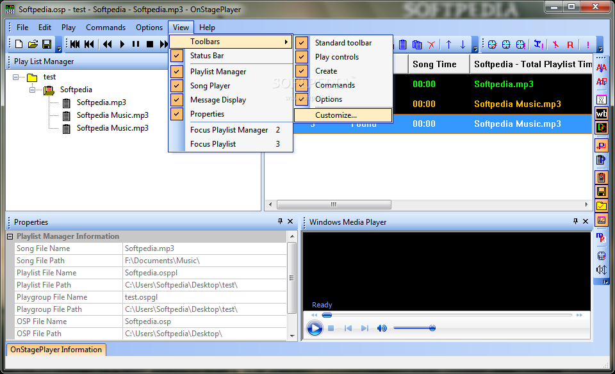Click the crossed-out exclamation mark icon

pyautogui.click(x=555, y=45)
